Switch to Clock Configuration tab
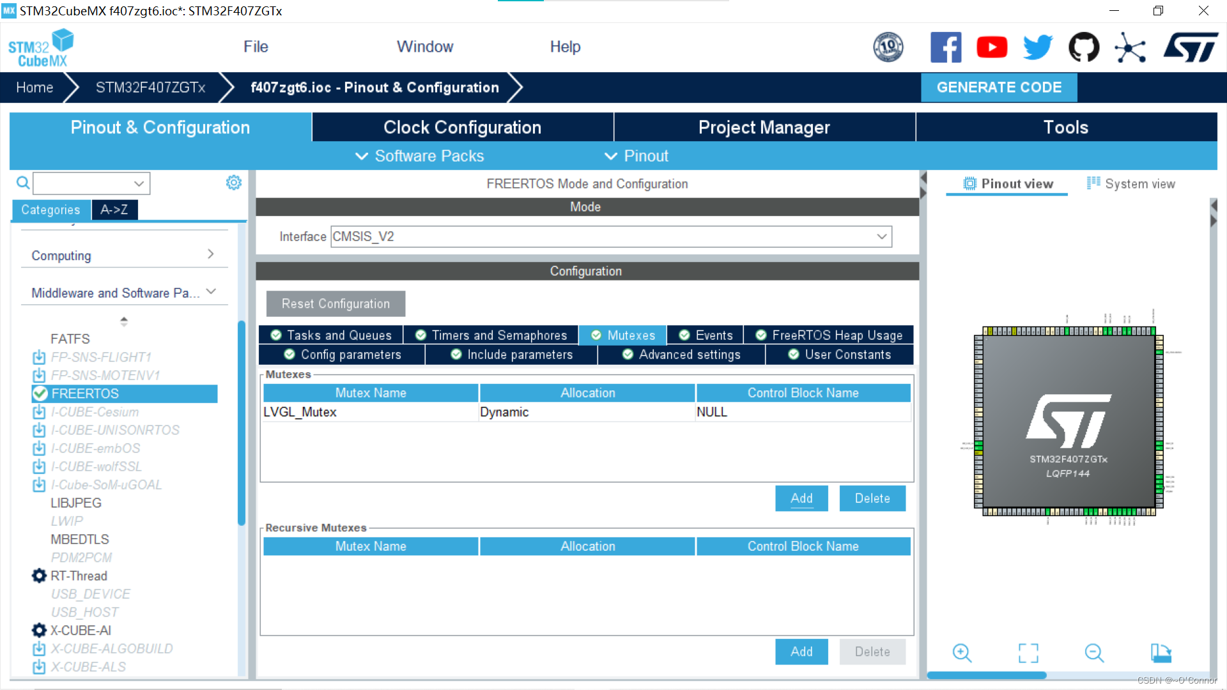This screenshot has width=1227, height=690. (462, 127)
